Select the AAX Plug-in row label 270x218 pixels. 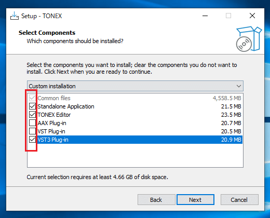52,123
